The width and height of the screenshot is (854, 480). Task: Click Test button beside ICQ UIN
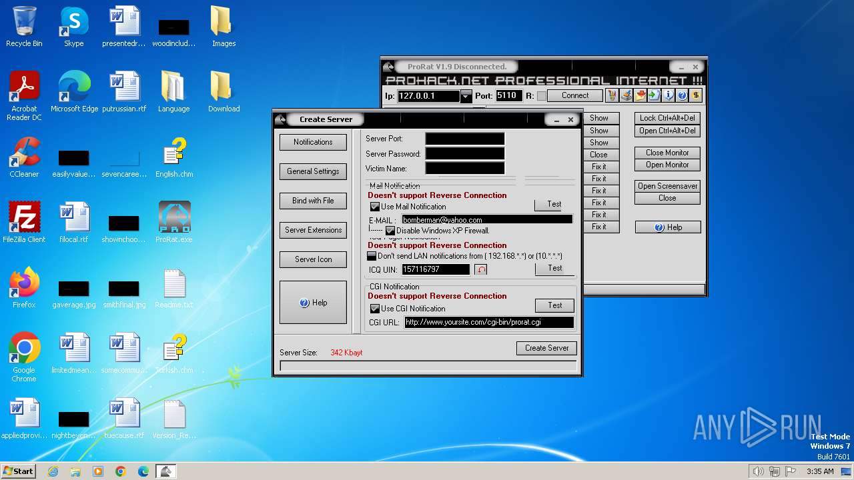(x=554, y=268)
